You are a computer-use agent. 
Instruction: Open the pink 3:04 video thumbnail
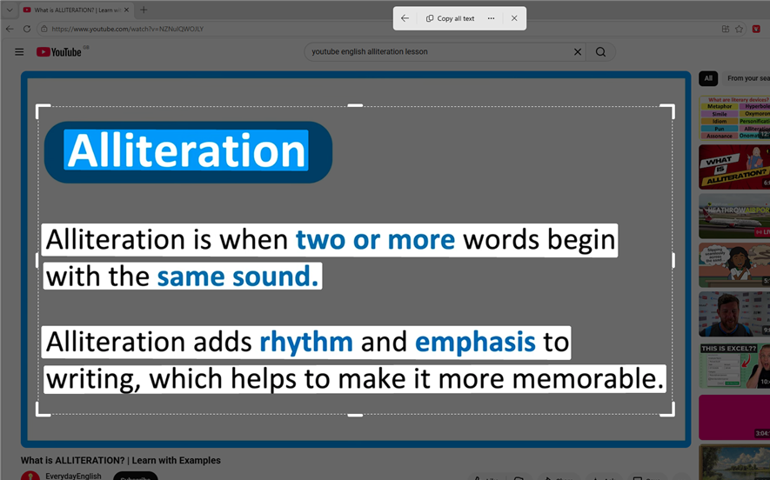click(734, 417)
